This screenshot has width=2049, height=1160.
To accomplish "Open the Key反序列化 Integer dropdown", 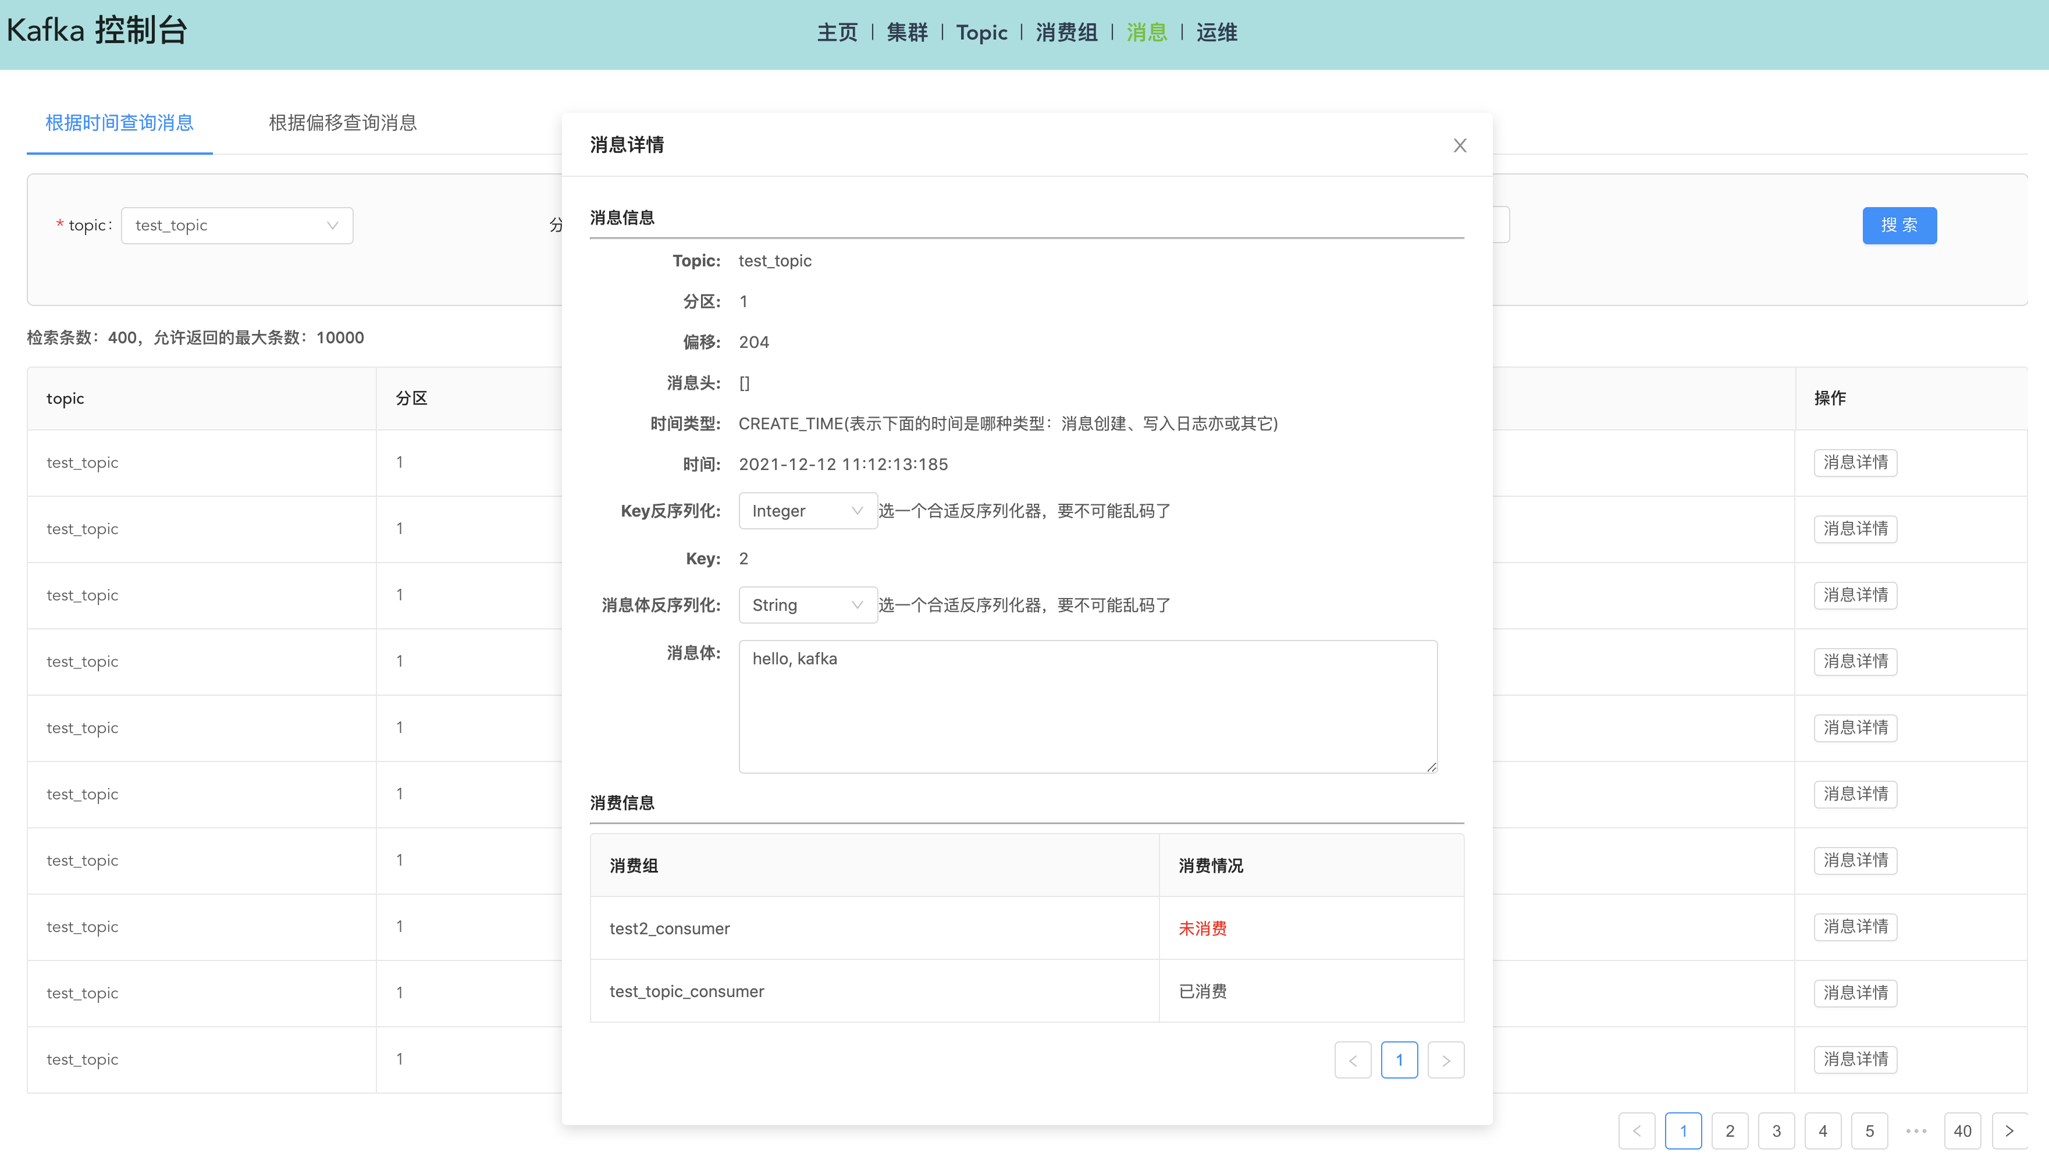I will click(x=807, y=511).
